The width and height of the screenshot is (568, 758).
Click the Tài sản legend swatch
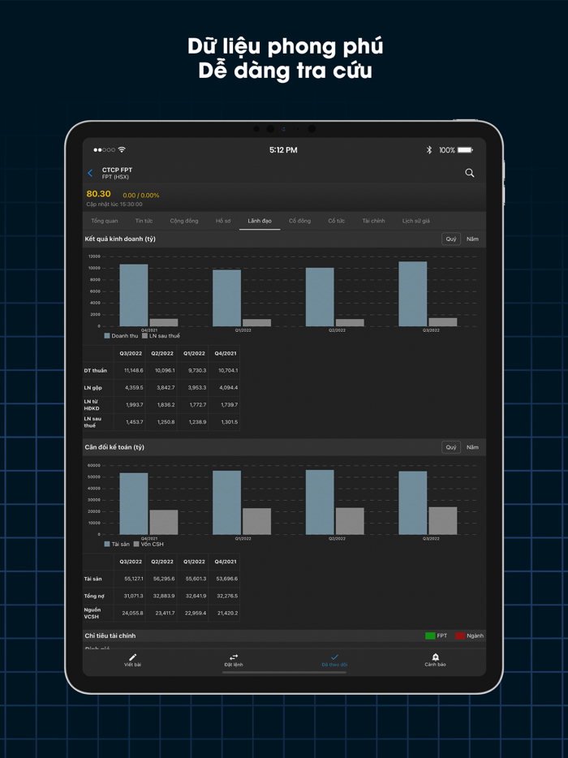(x=107, y=544)
